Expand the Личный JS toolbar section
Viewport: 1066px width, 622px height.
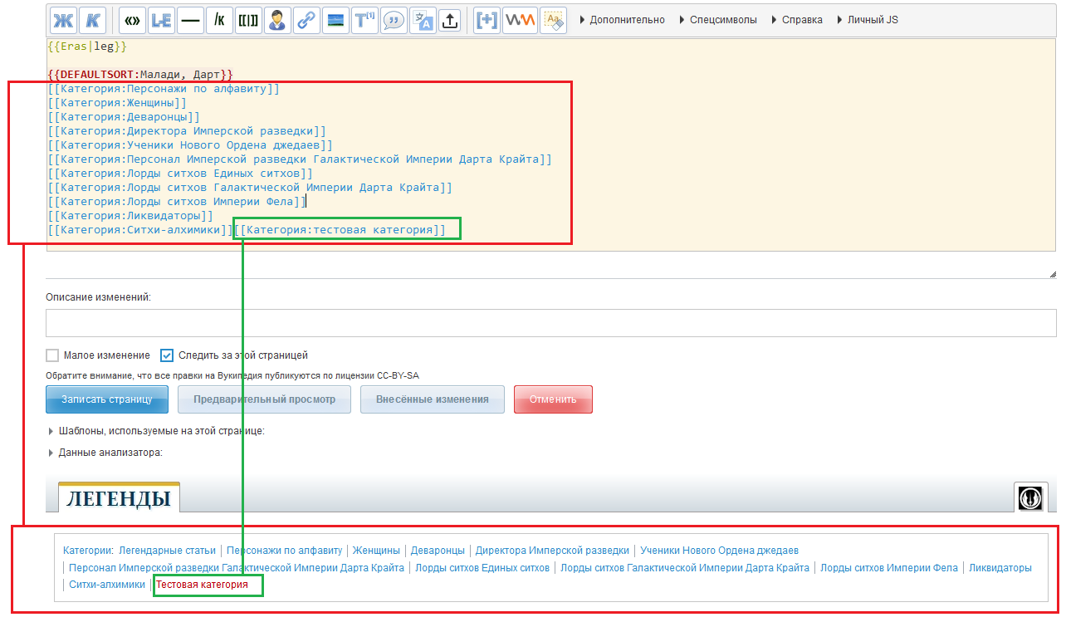[x=867, y=20]
